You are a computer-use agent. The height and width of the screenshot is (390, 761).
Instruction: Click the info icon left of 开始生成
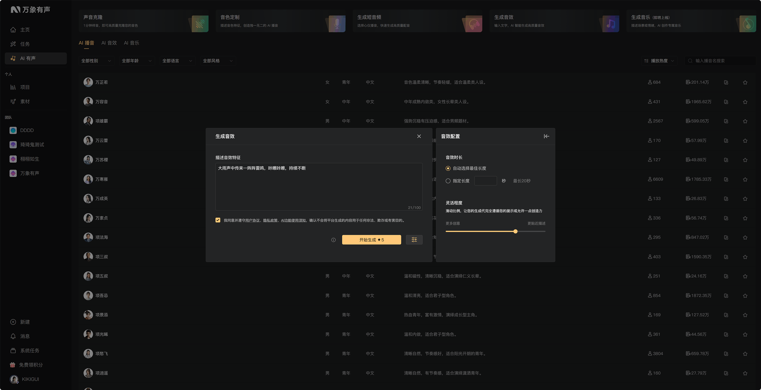[x=333, y=240]
